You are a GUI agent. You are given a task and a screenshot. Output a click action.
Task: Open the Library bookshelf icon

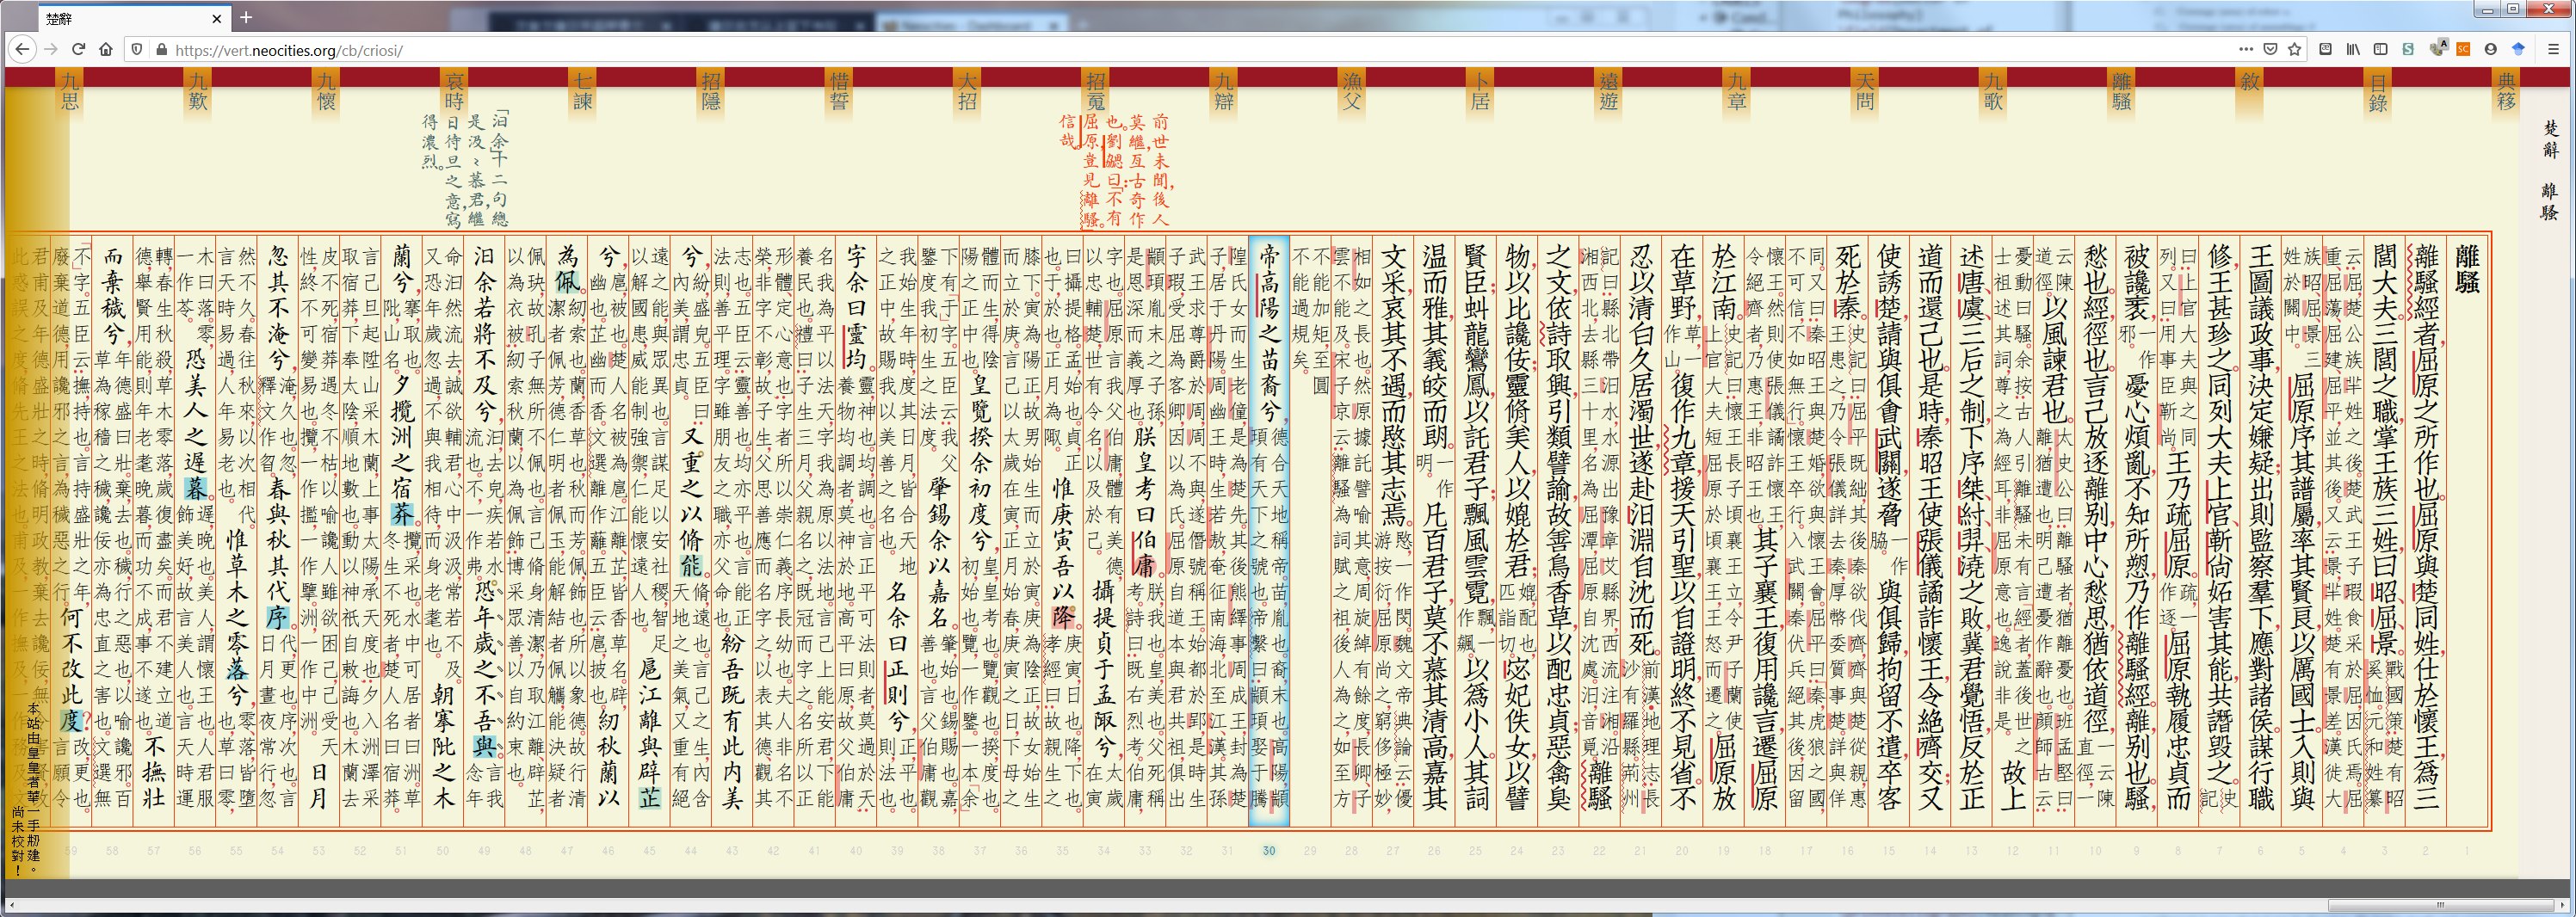(2353, 49)
